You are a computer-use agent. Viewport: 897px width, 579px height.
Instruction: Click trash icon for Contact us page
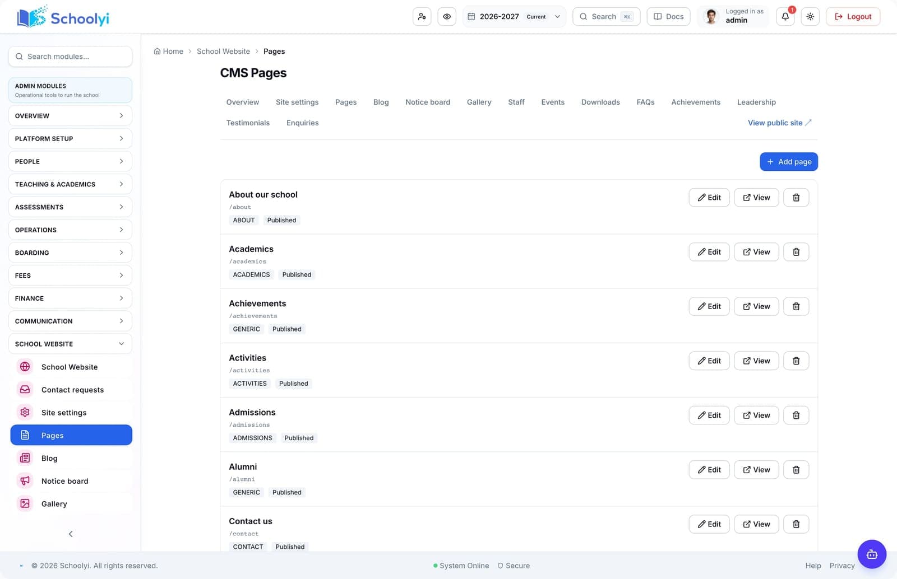(x=796, y=524)
